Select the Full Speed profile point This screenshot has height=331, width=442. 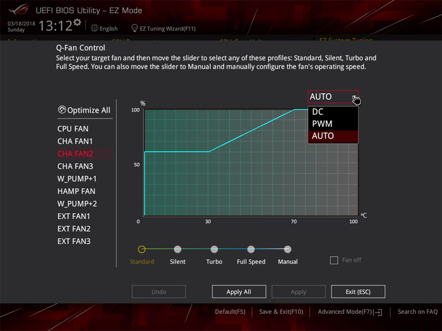251,249
